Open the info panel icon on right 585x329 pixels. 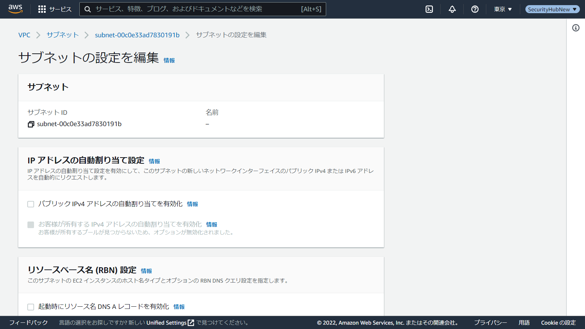[576, 28]
